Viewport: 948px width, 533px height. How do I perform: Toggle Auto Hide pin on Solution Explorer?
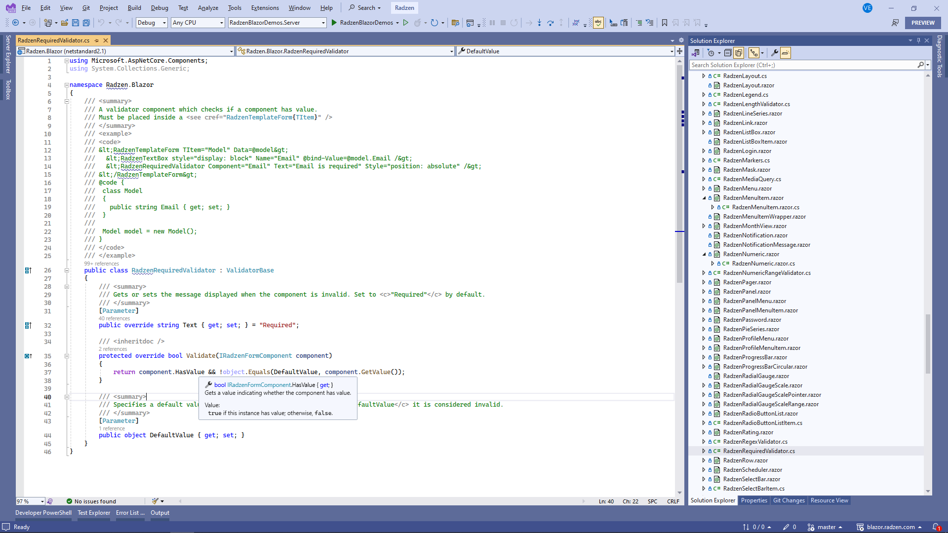tap(918, 40)
